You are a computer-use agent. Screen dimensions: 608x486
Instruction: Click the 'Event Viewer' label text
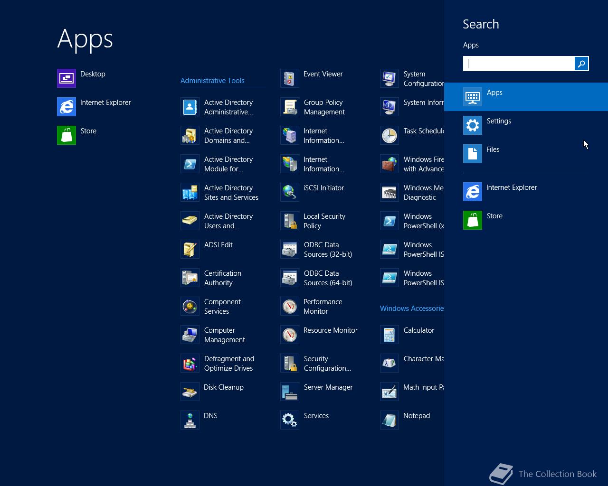[x=323, y=74]
